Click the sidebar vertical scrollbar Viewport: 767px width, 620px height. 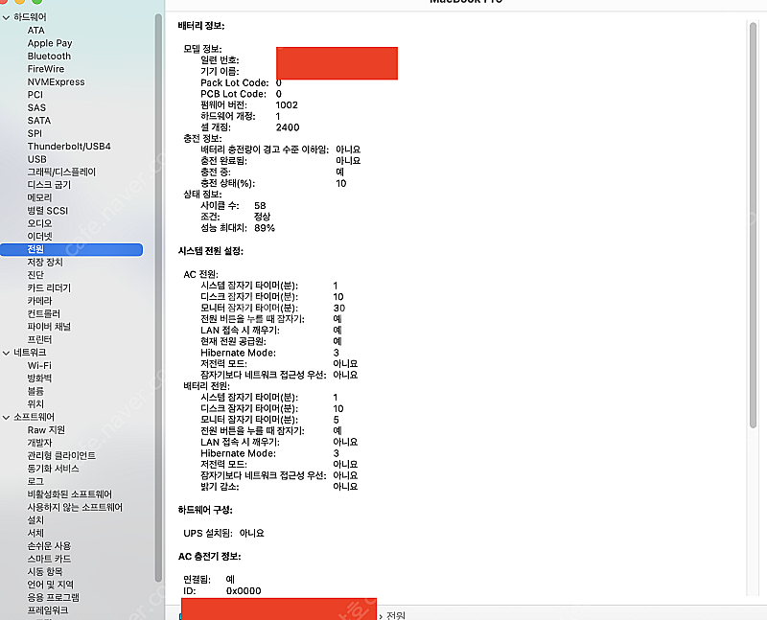[x=158, y=298]
